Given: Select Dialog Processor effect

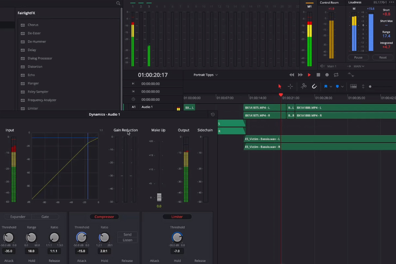Looking at the screenshot, I should (40, 58).
